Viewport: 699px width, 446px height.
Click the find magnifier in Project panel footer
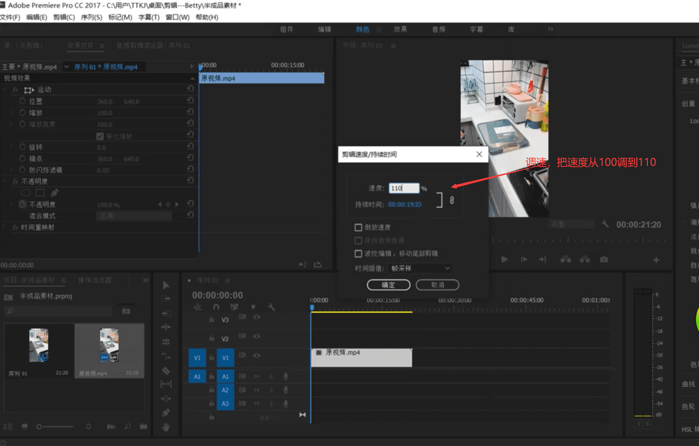(128, 426)
